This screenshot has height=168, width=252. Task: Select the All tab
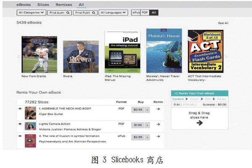(x=81, y=5)
